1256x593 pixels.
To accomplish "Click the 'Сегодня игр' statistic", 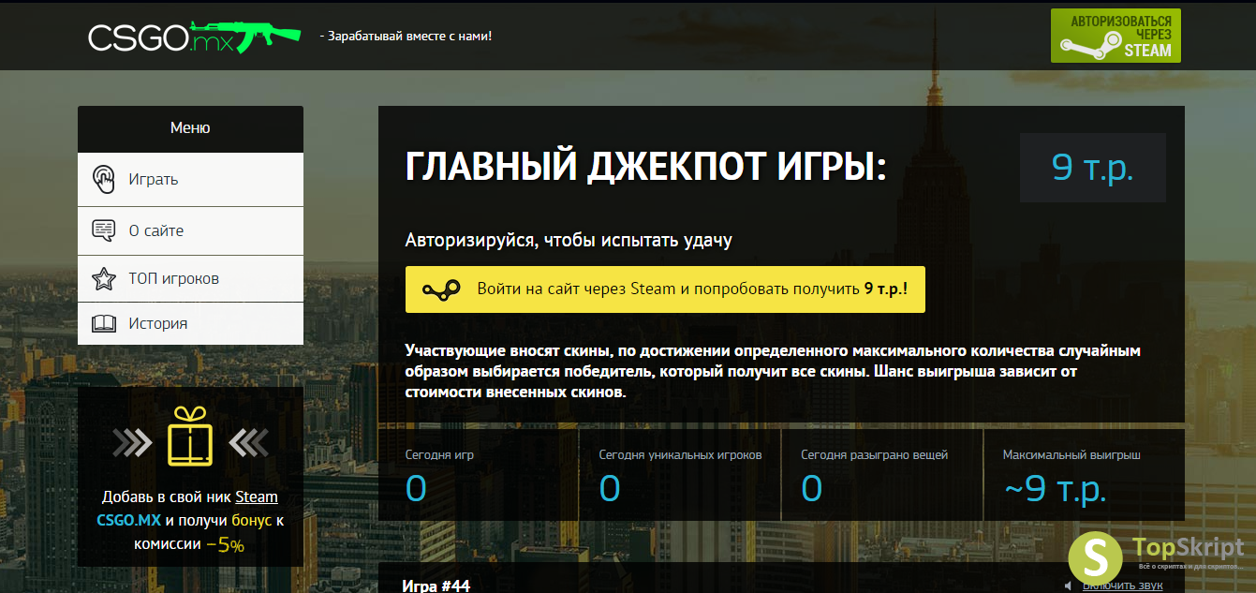I will 479,475.
